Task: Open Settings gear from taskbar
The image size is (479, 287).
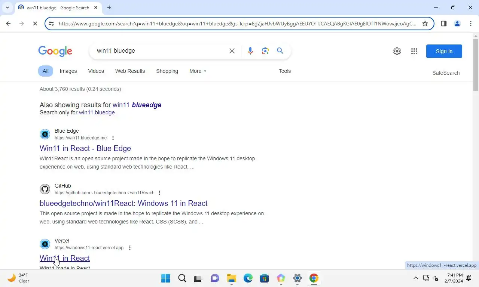Action: tap(298, 278)
